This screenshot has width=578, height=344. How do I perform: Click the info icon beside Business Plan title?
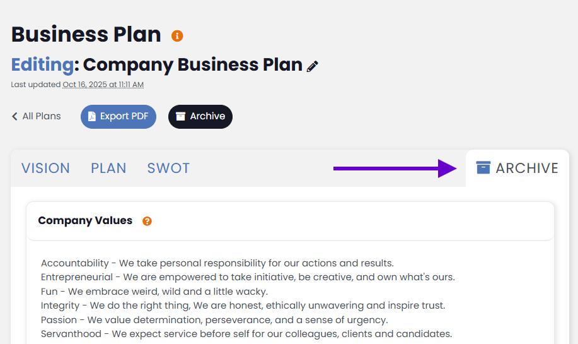point(177,36)
